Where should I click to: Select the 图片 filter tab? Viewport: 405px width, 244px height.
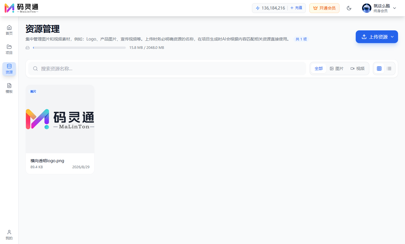(x=337, y=69)
